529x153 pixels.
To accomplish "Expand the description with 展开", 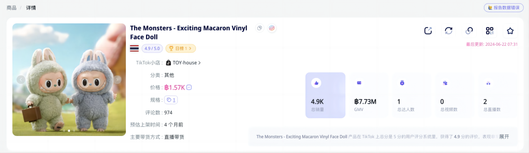I will pyautogui.click(x=504, y=136).
